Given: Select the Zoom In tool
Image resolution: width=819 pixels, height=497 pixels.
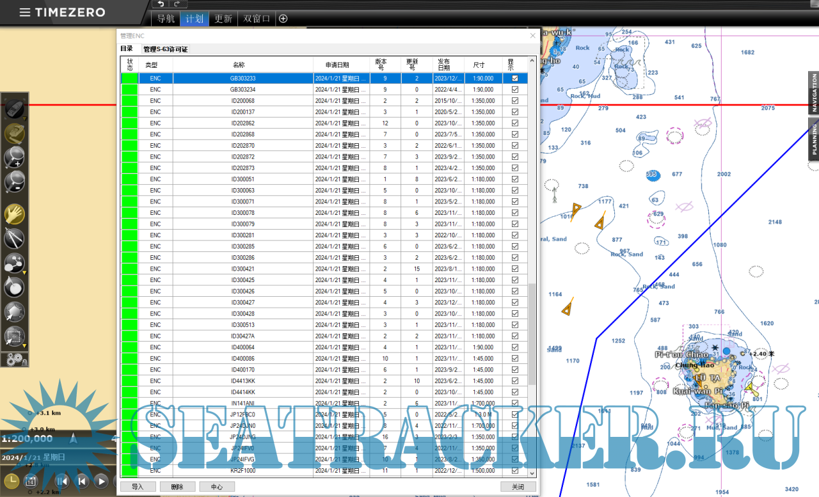Looking at the screenshot, I should pyautogui.click(x=14, y=159).
